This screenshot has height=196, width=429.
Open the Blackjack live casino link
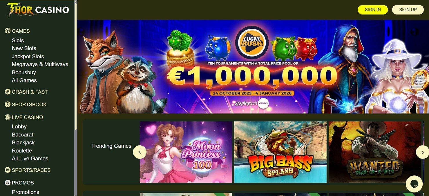click(23, 142)
